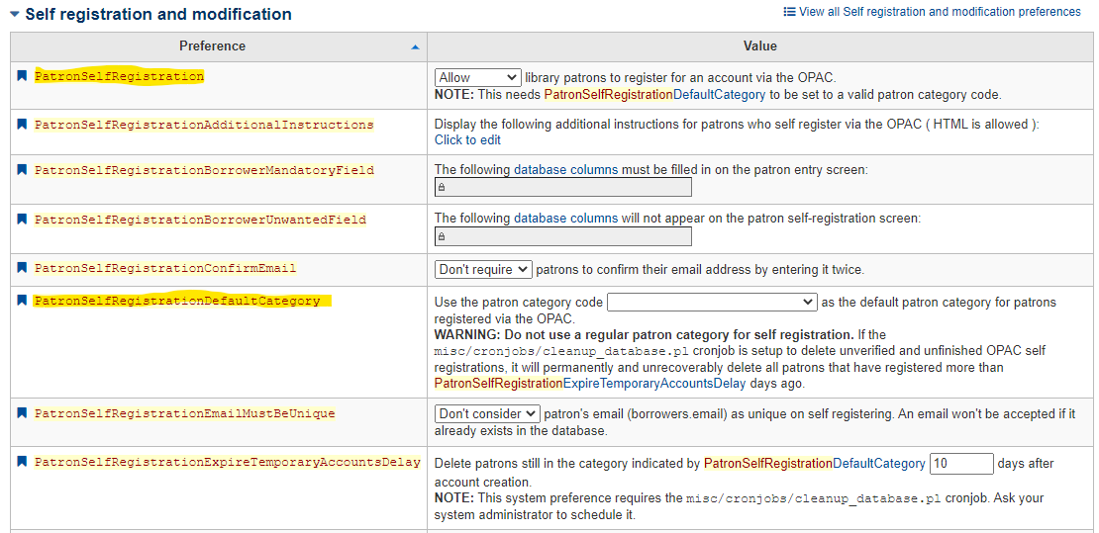The height and width of the screenshot is (533, 1099).
Task: Sort by the Preference column header
Action: tap(212, 46)
